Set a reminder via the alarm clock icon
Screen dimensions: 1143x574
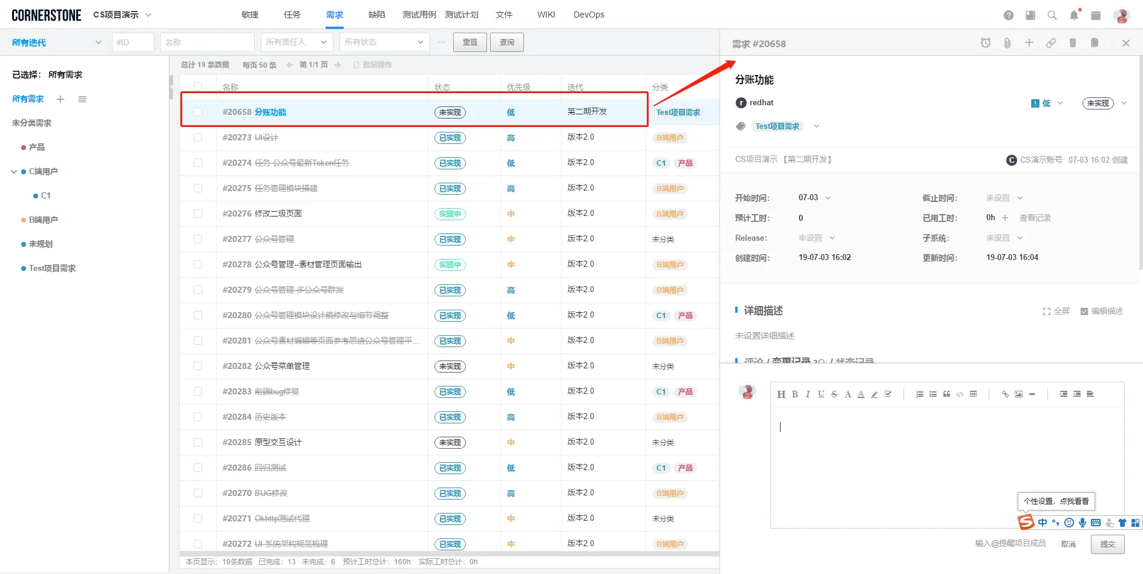(x=986, y=43)
